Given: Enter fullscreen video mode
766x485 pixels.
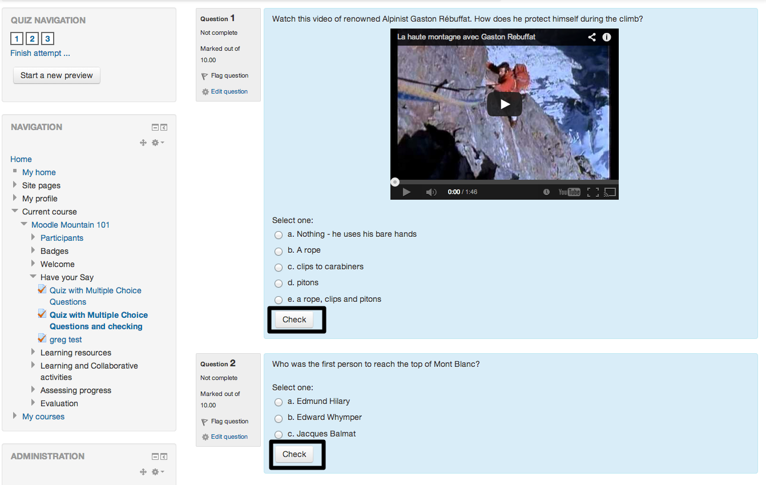Looking at the screenshot, I should (592, 192).
